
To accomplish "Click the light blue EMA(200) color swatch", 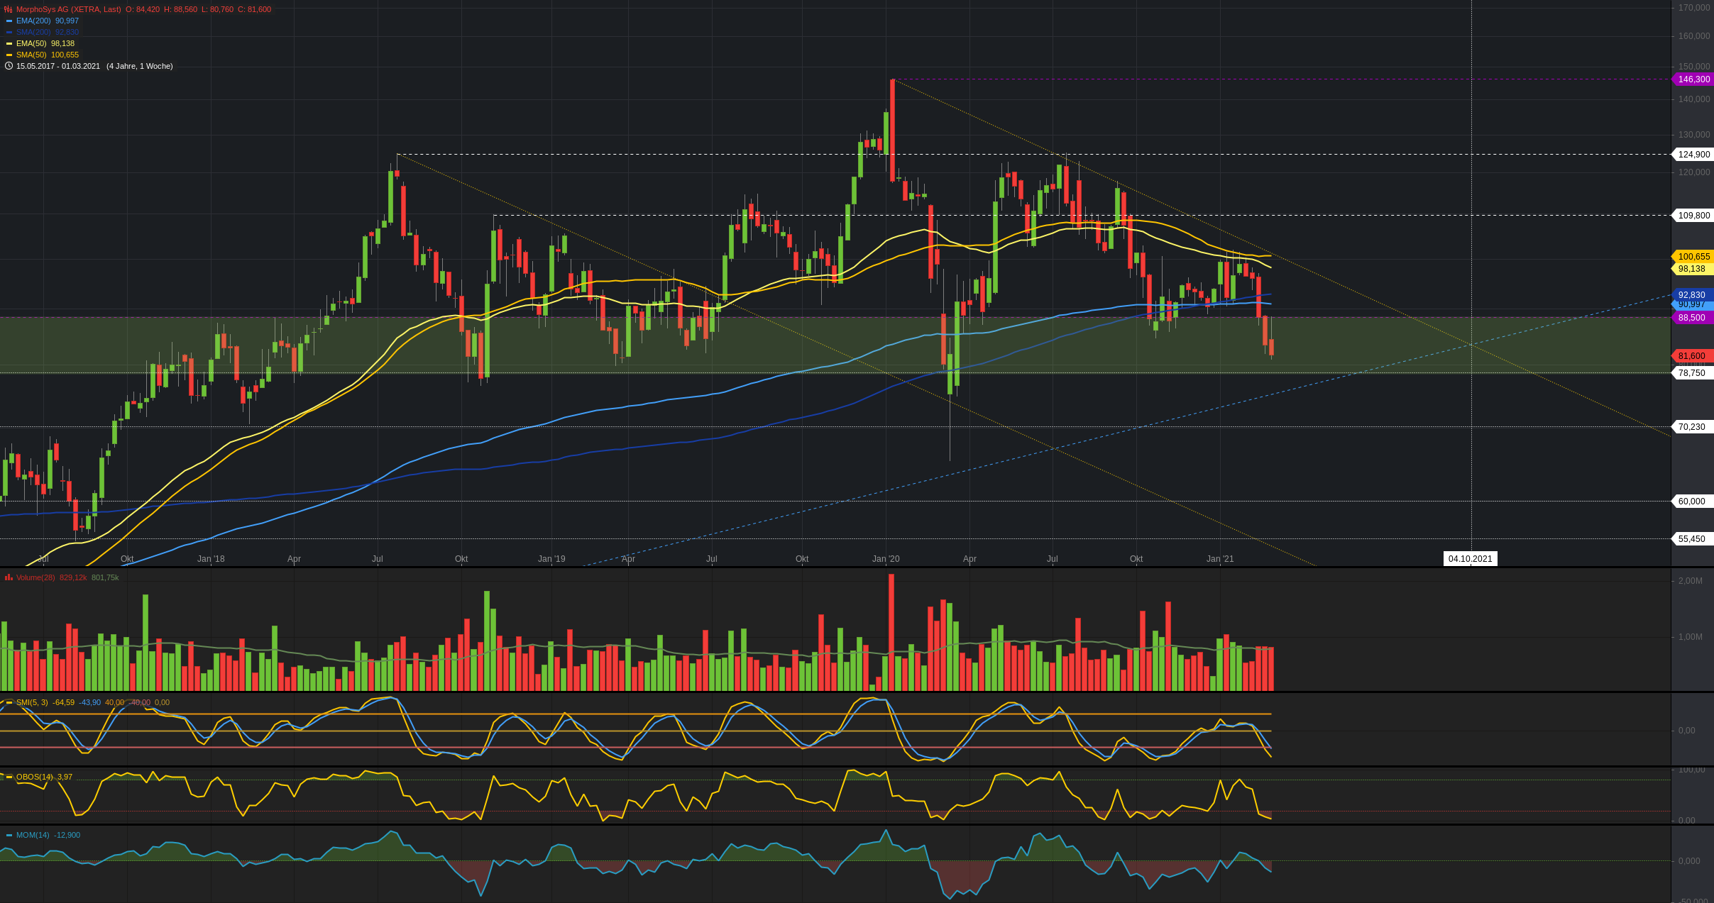I will [x=9, y=21].
